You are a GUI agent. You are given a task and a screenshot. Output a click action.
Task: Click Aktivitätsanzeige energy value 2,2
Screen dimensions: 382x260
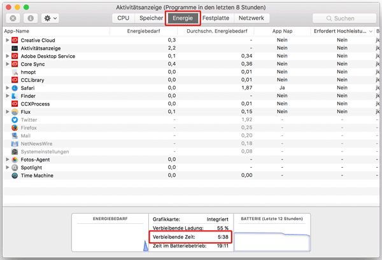[x=172, y=48]
